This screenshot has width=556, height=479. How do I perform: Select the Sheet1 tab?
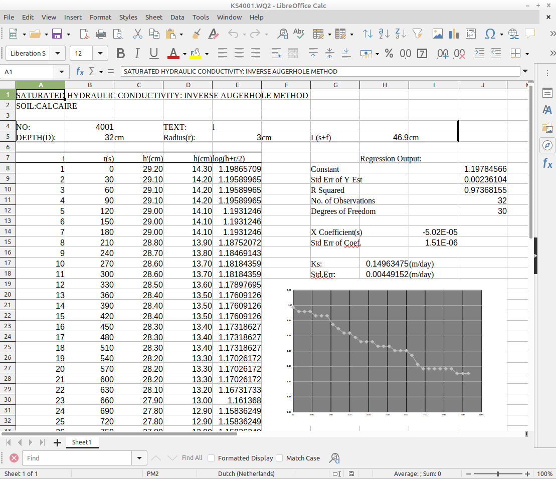82,442
